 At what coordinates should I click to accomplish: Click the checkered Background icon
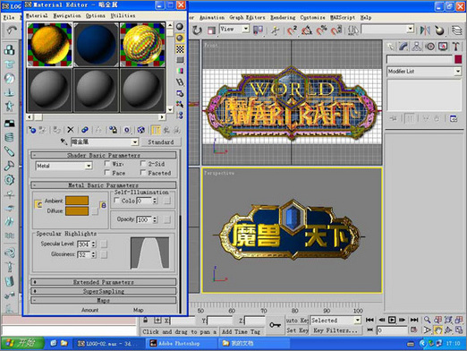180,49
